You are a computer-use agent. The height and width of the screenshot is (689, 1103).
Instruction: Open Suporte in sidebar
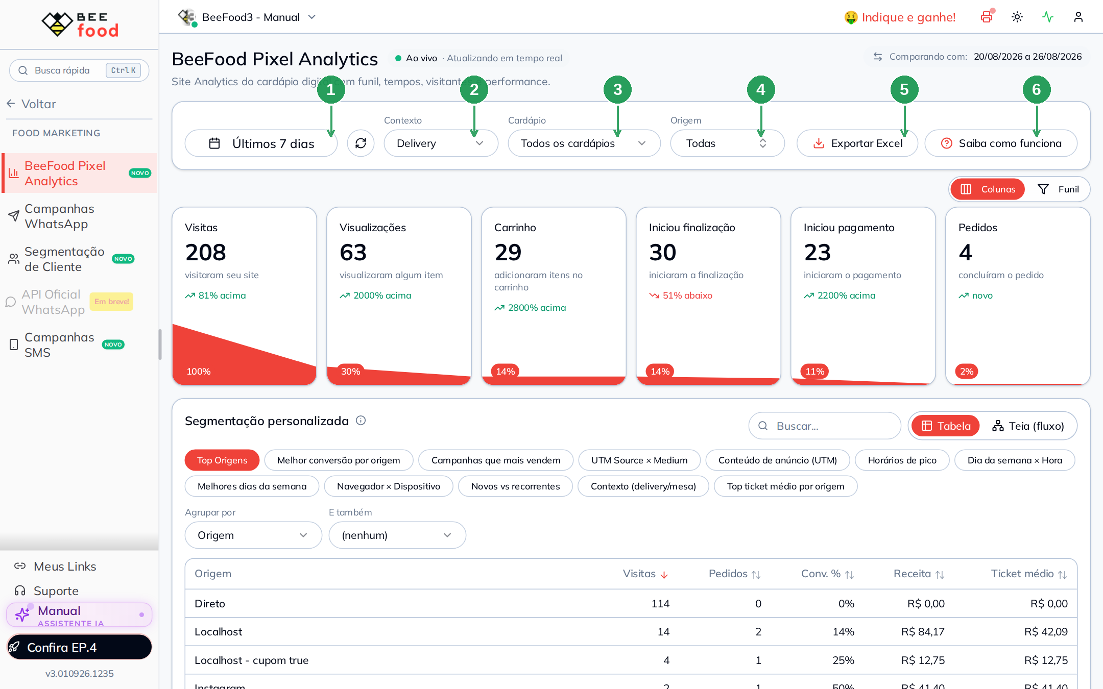(x=56, y=590)
